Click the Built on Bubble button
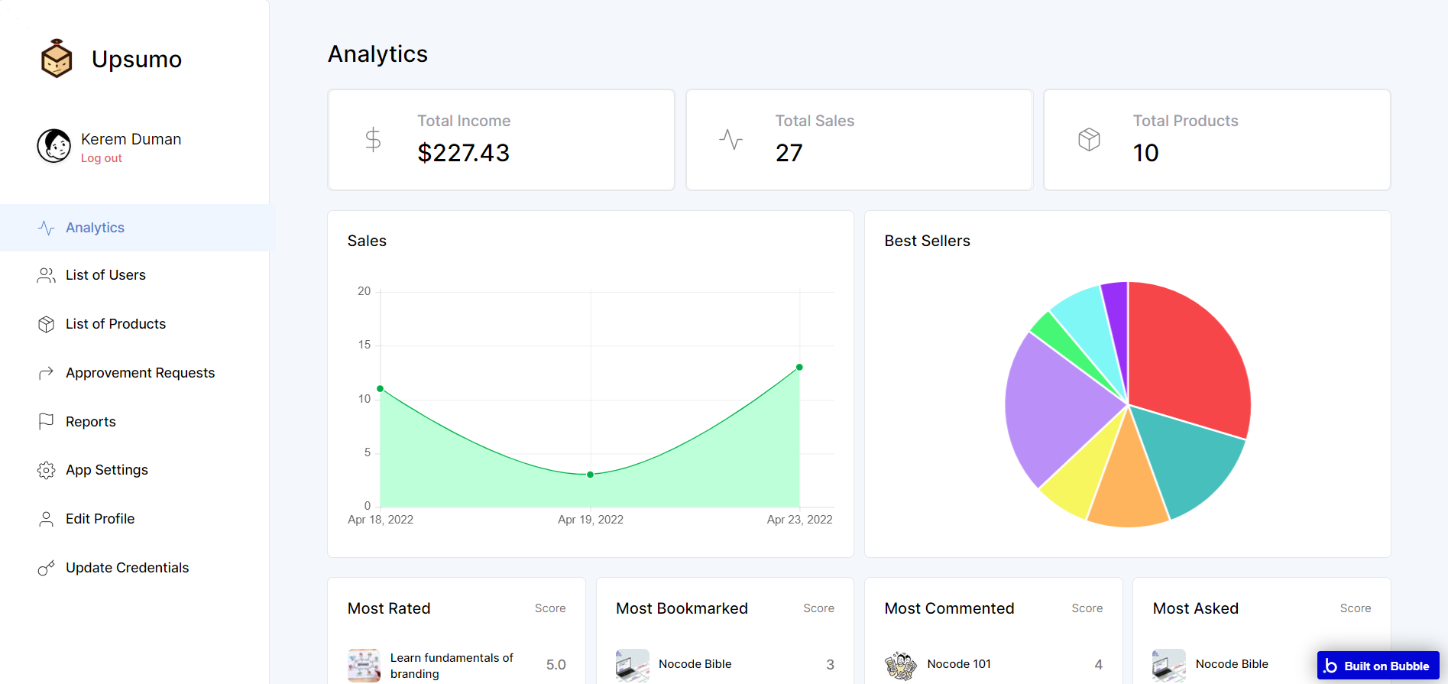This screenshot has width=1448, height=684. 1378,666
